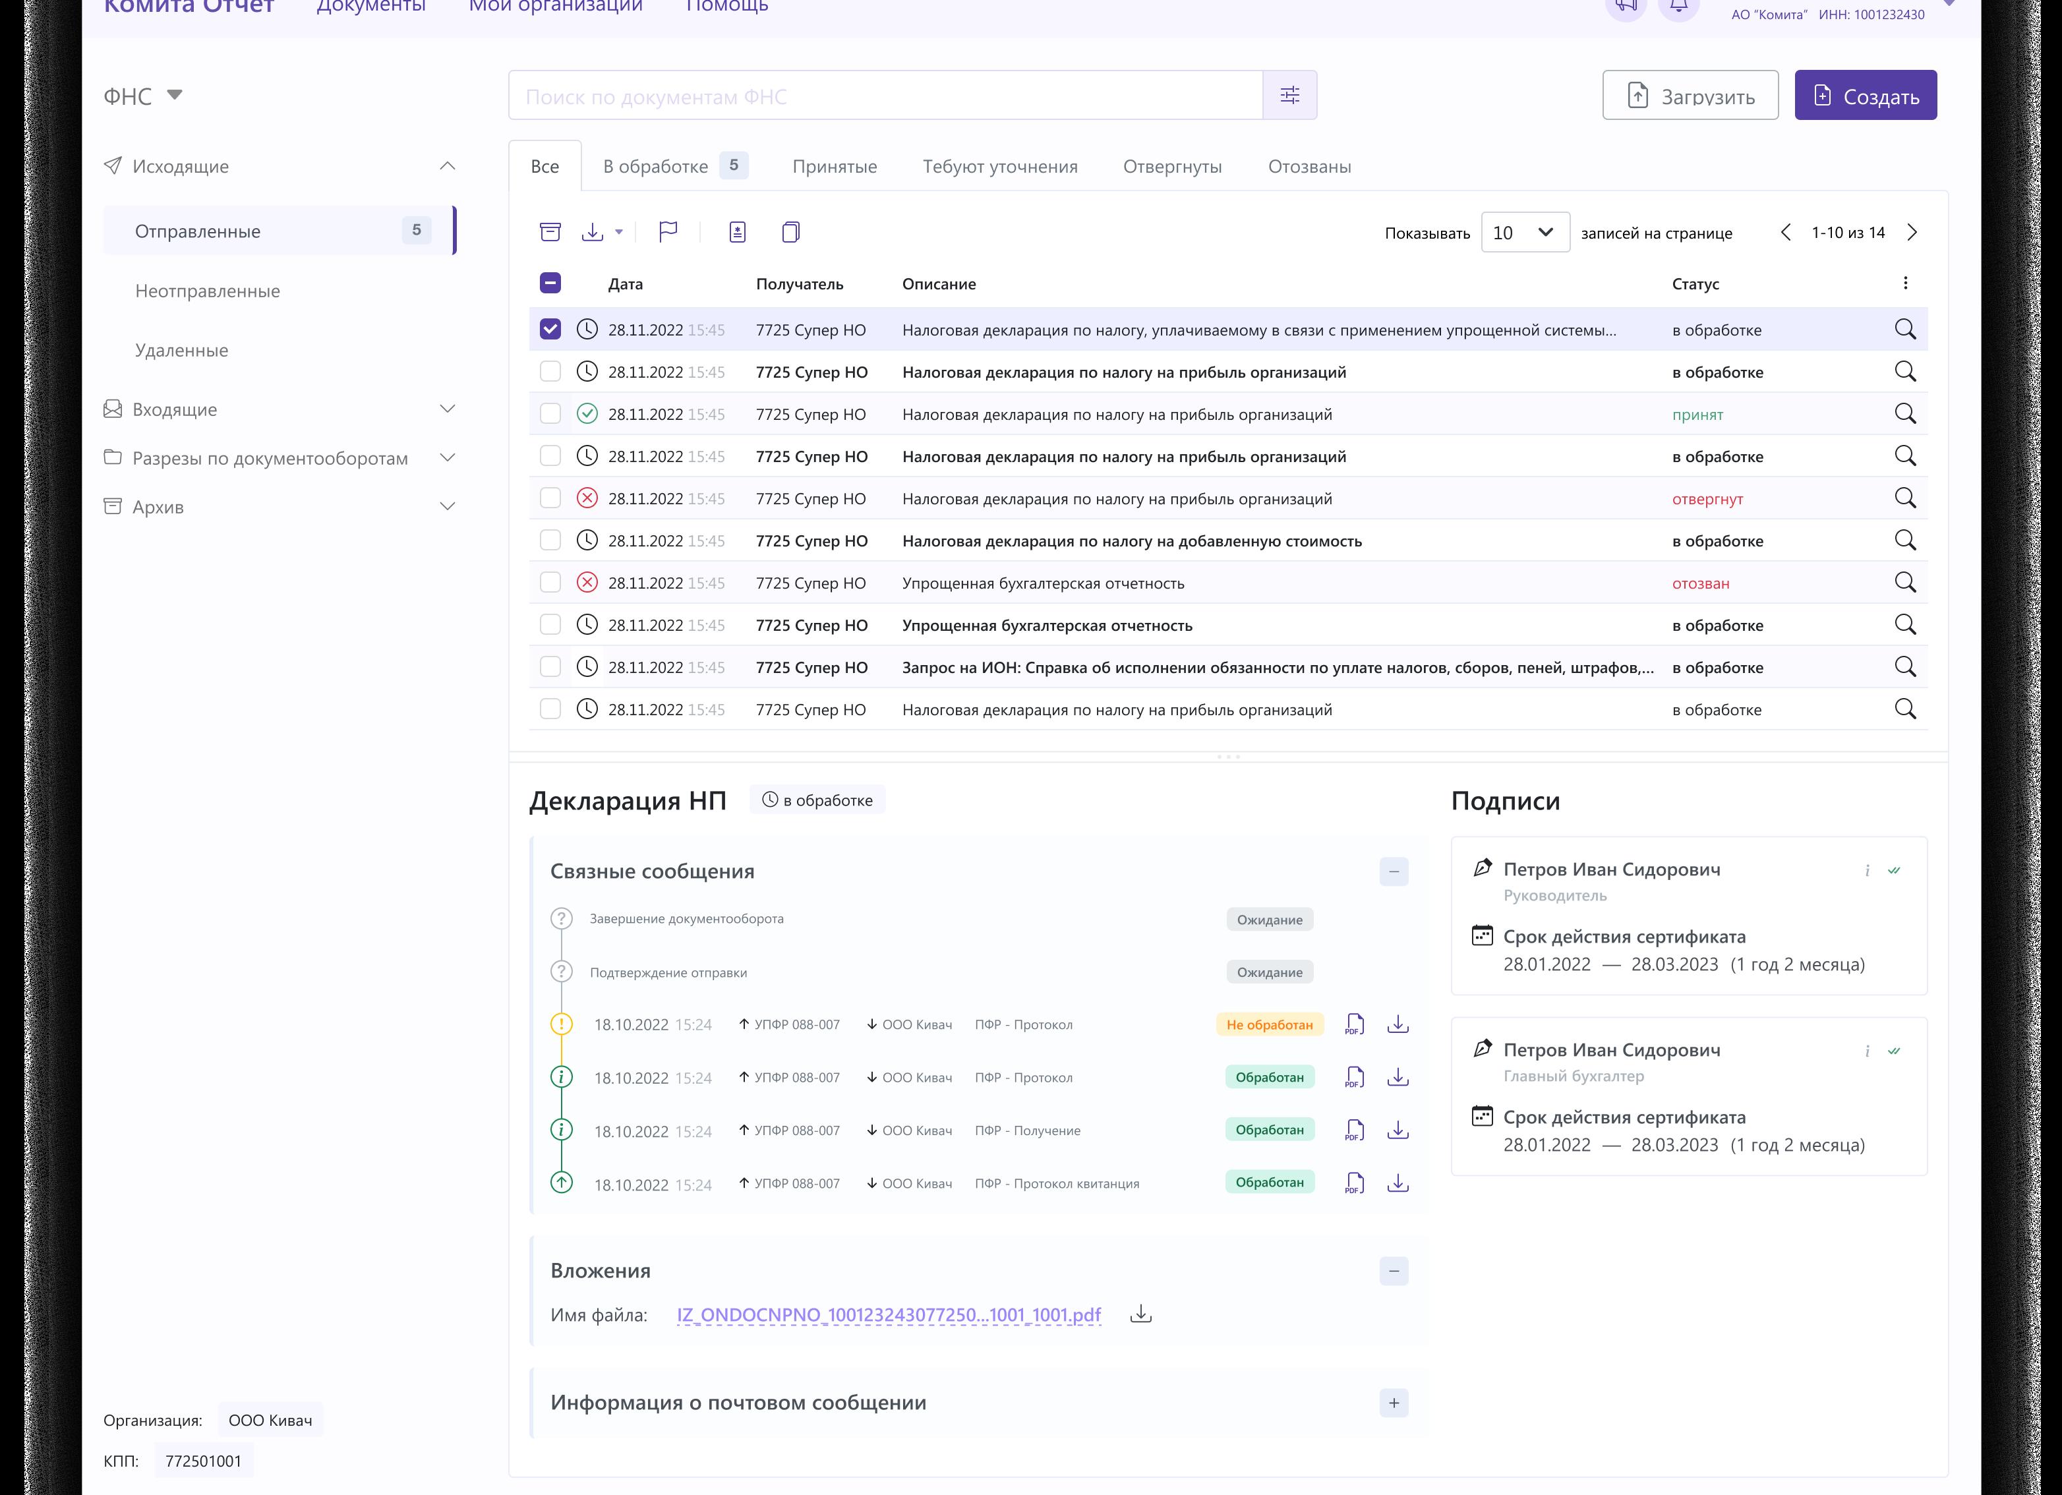Open the 'Мои организации' top menu

click(556, 5)
